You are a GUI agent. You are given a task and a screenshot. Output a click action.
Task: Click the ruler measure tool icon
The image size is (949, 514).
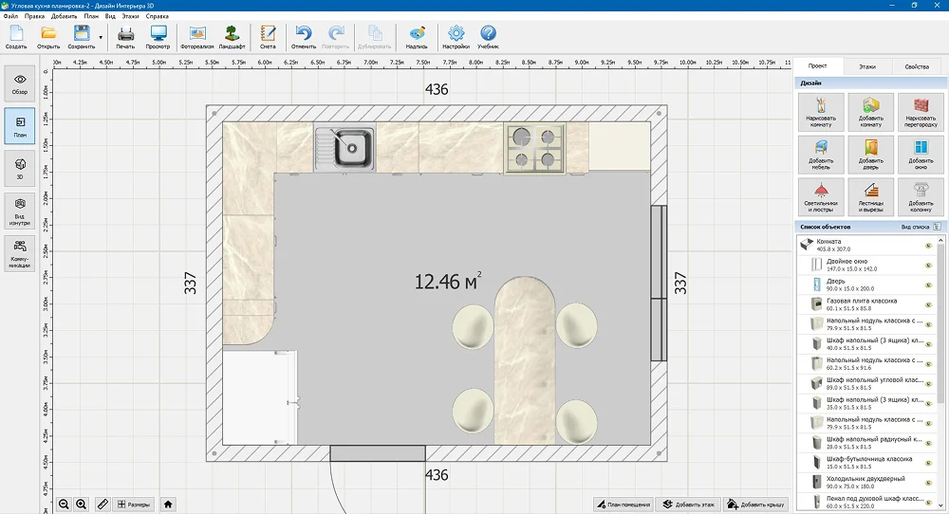pos(102,504)
